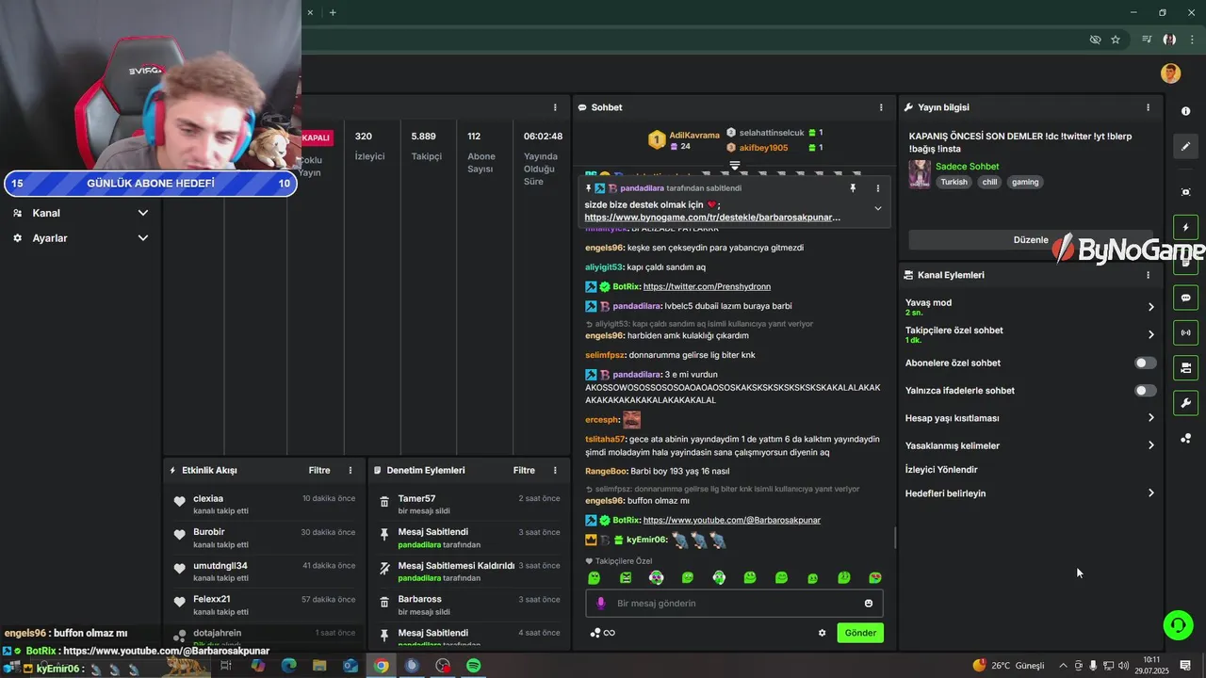
Task: Open the bynogame.com destekle link
Action: pyautogui.click(x=711, y=217)
